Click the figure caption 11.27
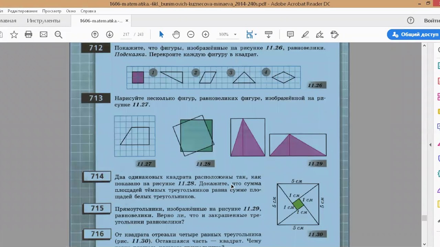Screen dimensions: 440x247 coord(144,164)
